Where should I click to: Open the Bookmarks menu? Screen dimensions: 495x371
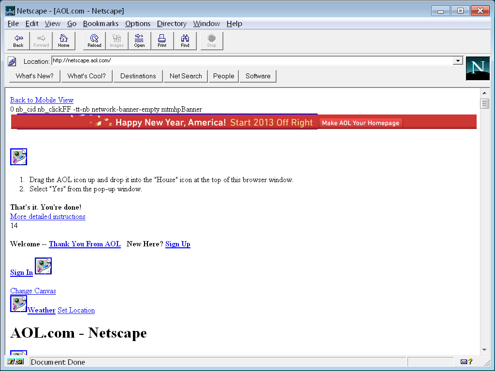click(101, 24)
